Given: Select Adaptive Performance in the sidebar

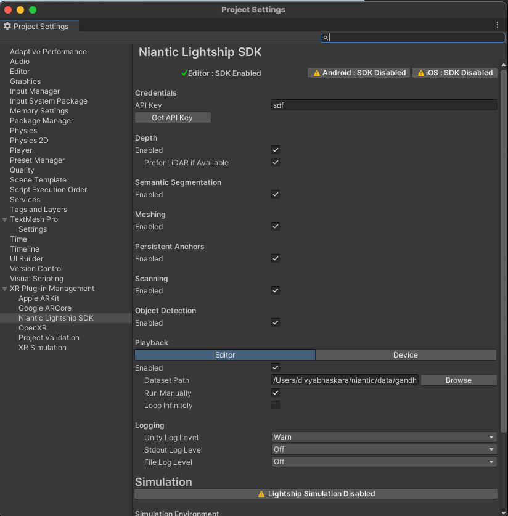Looking at the screenshot, I should tap(48, 52).
